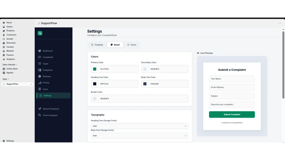285x160 pixels.
Task: Click the Markets globe icon
Action: [4, 51]
